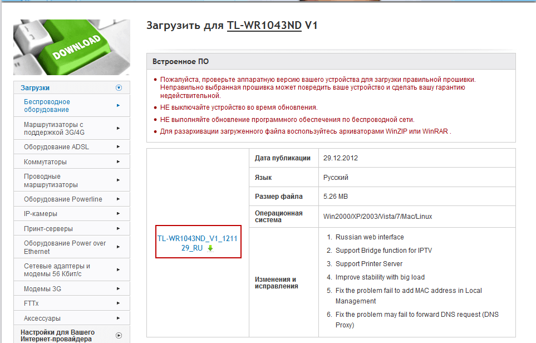The height and width of the screenshot is (343, 536).
Task: Click the green download arrow icon
Action: tap(210, 248)
